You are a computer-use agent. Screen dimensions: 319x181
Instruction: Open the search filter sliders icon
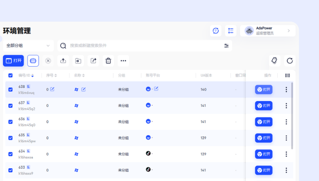point(226,45)
